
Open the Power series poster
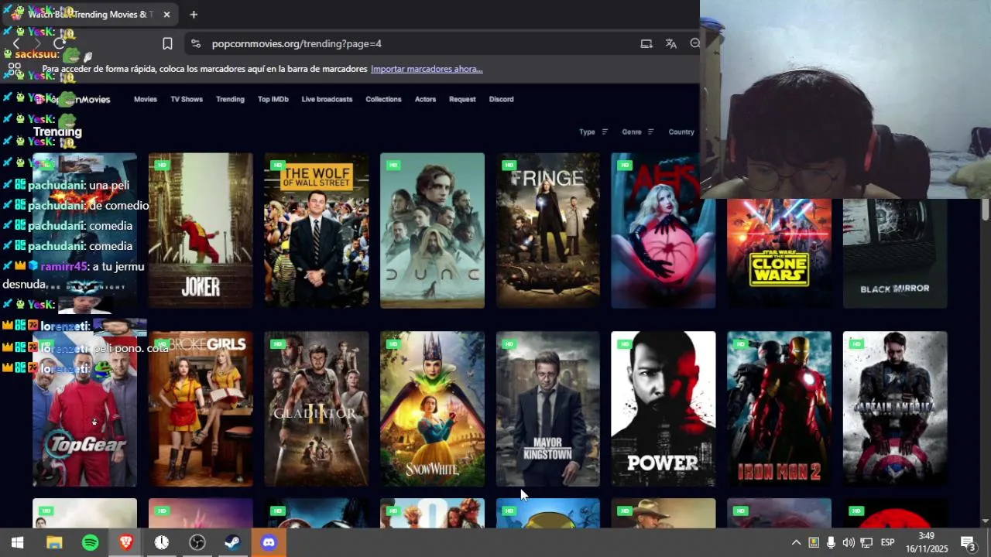664,409
